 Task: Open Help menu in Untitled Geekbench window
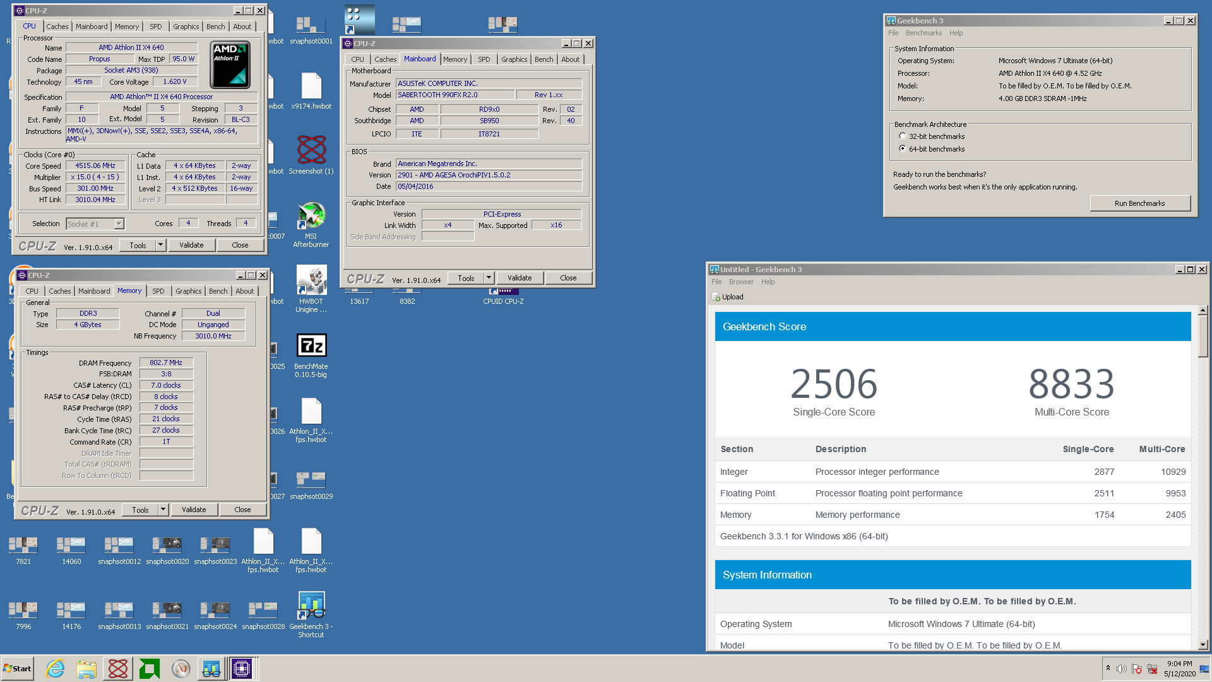tap(768, 282)
